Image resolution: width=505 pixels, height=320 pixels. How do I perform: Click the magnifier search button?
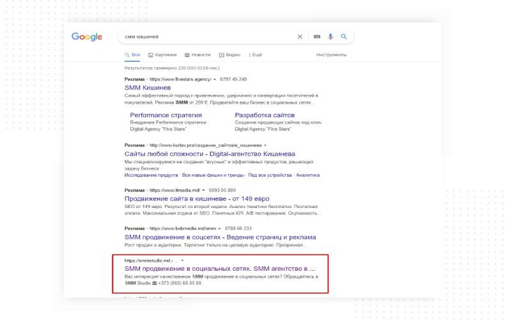point(344,36)
